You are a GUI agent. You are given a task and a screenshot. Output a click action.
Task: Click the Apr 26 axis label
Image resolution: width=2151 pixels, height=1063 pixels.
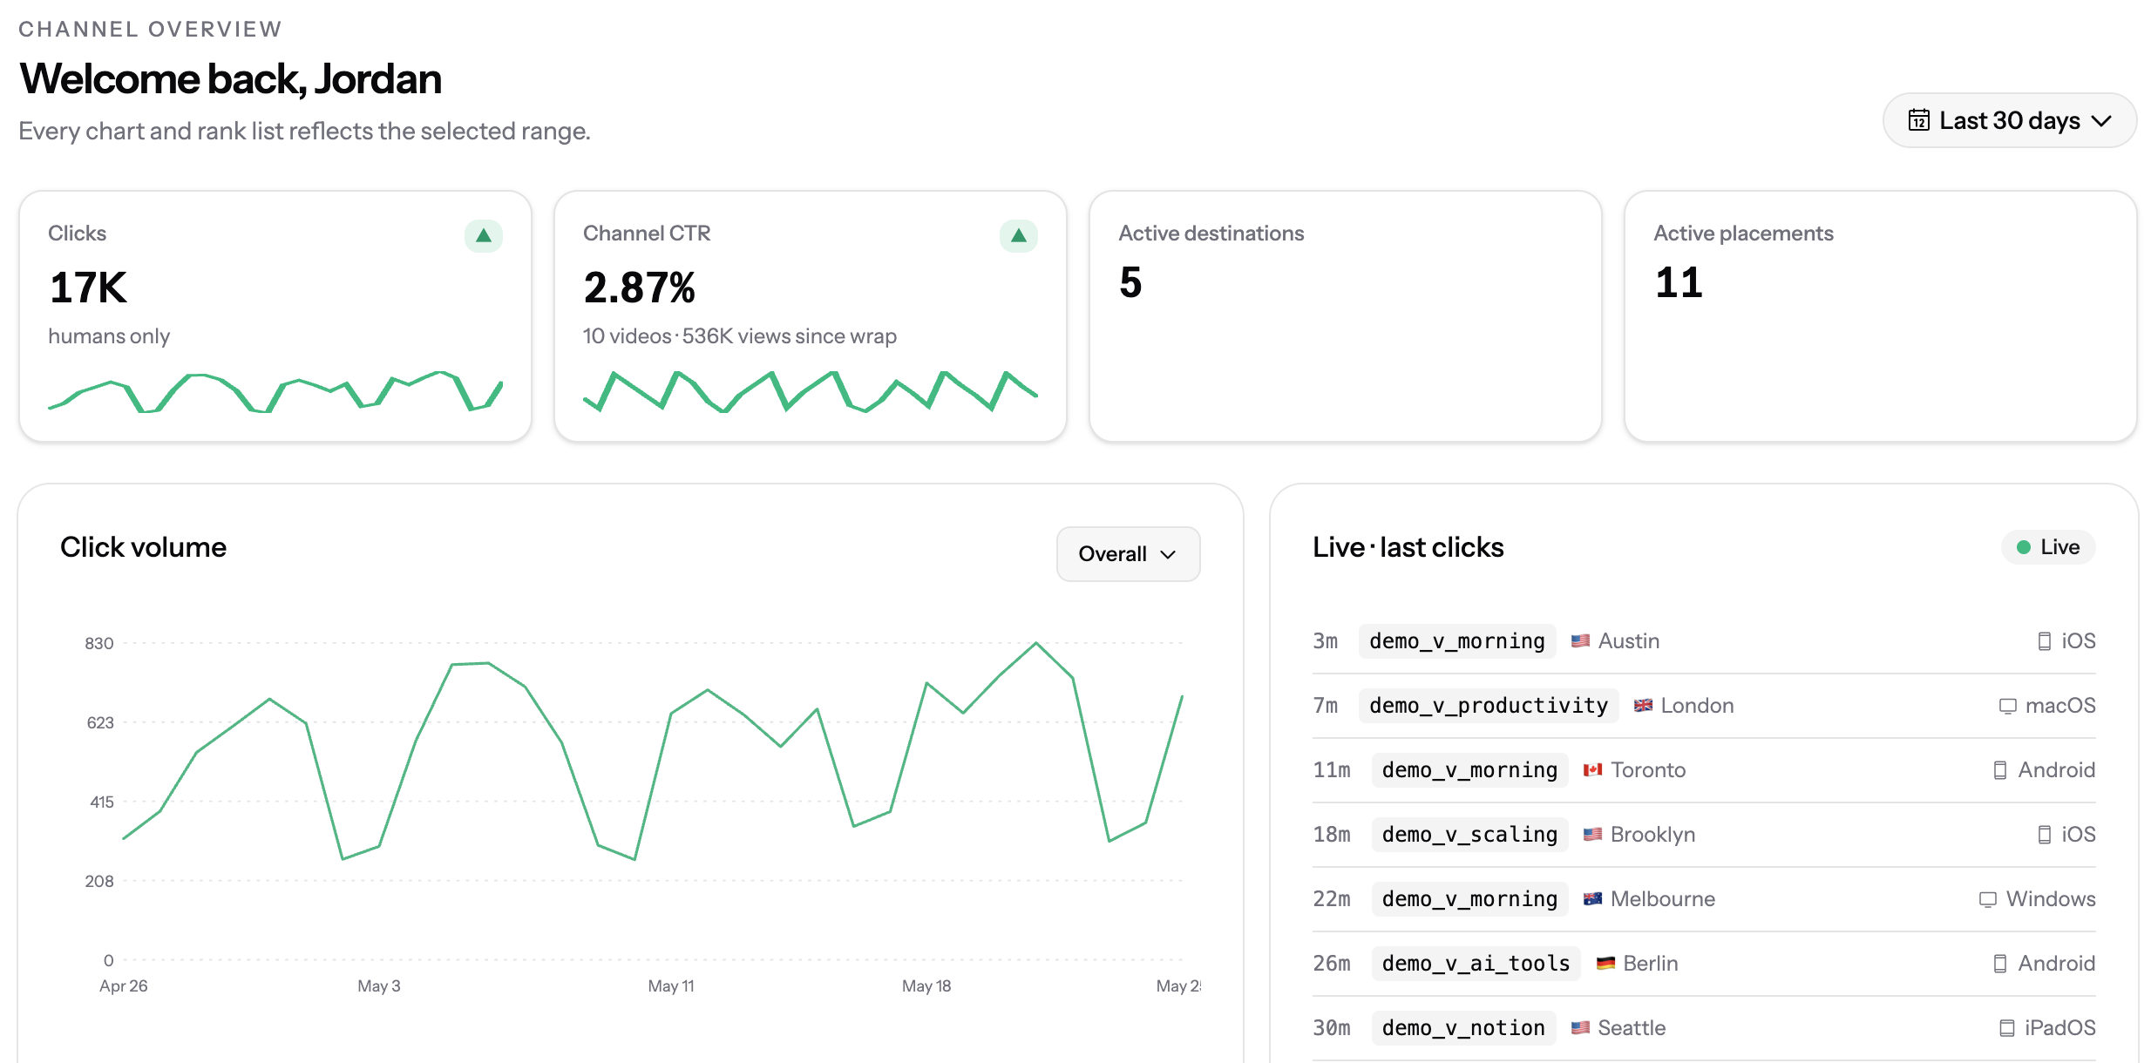pos(123,986)
